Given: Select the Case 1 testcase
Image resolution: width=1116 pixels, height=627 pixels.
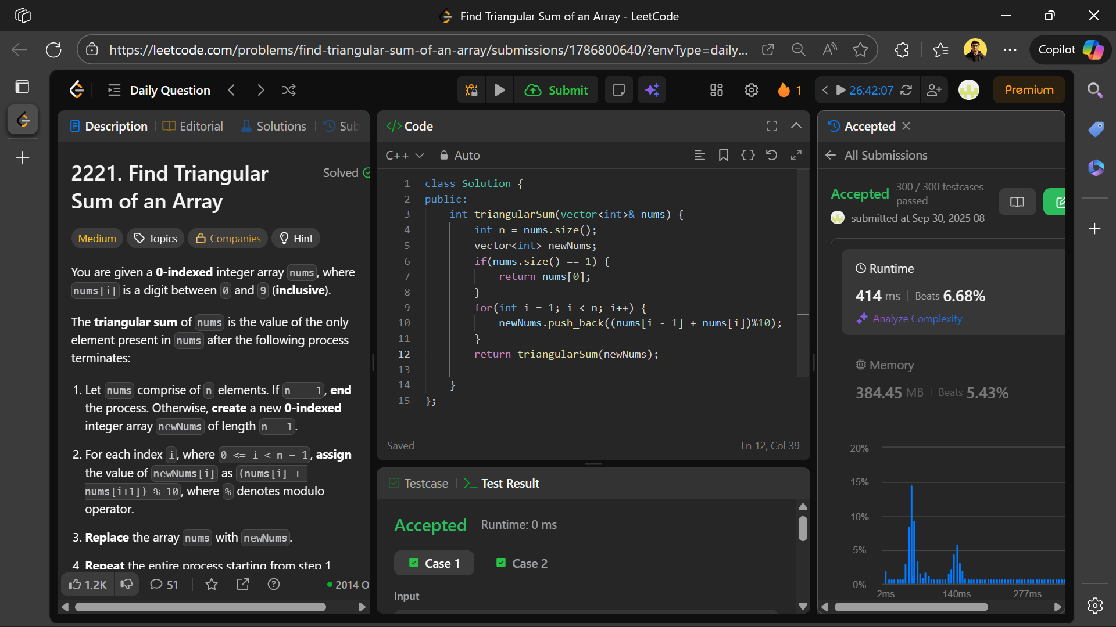Looking at the screenshot, I should tap(434, 563).
